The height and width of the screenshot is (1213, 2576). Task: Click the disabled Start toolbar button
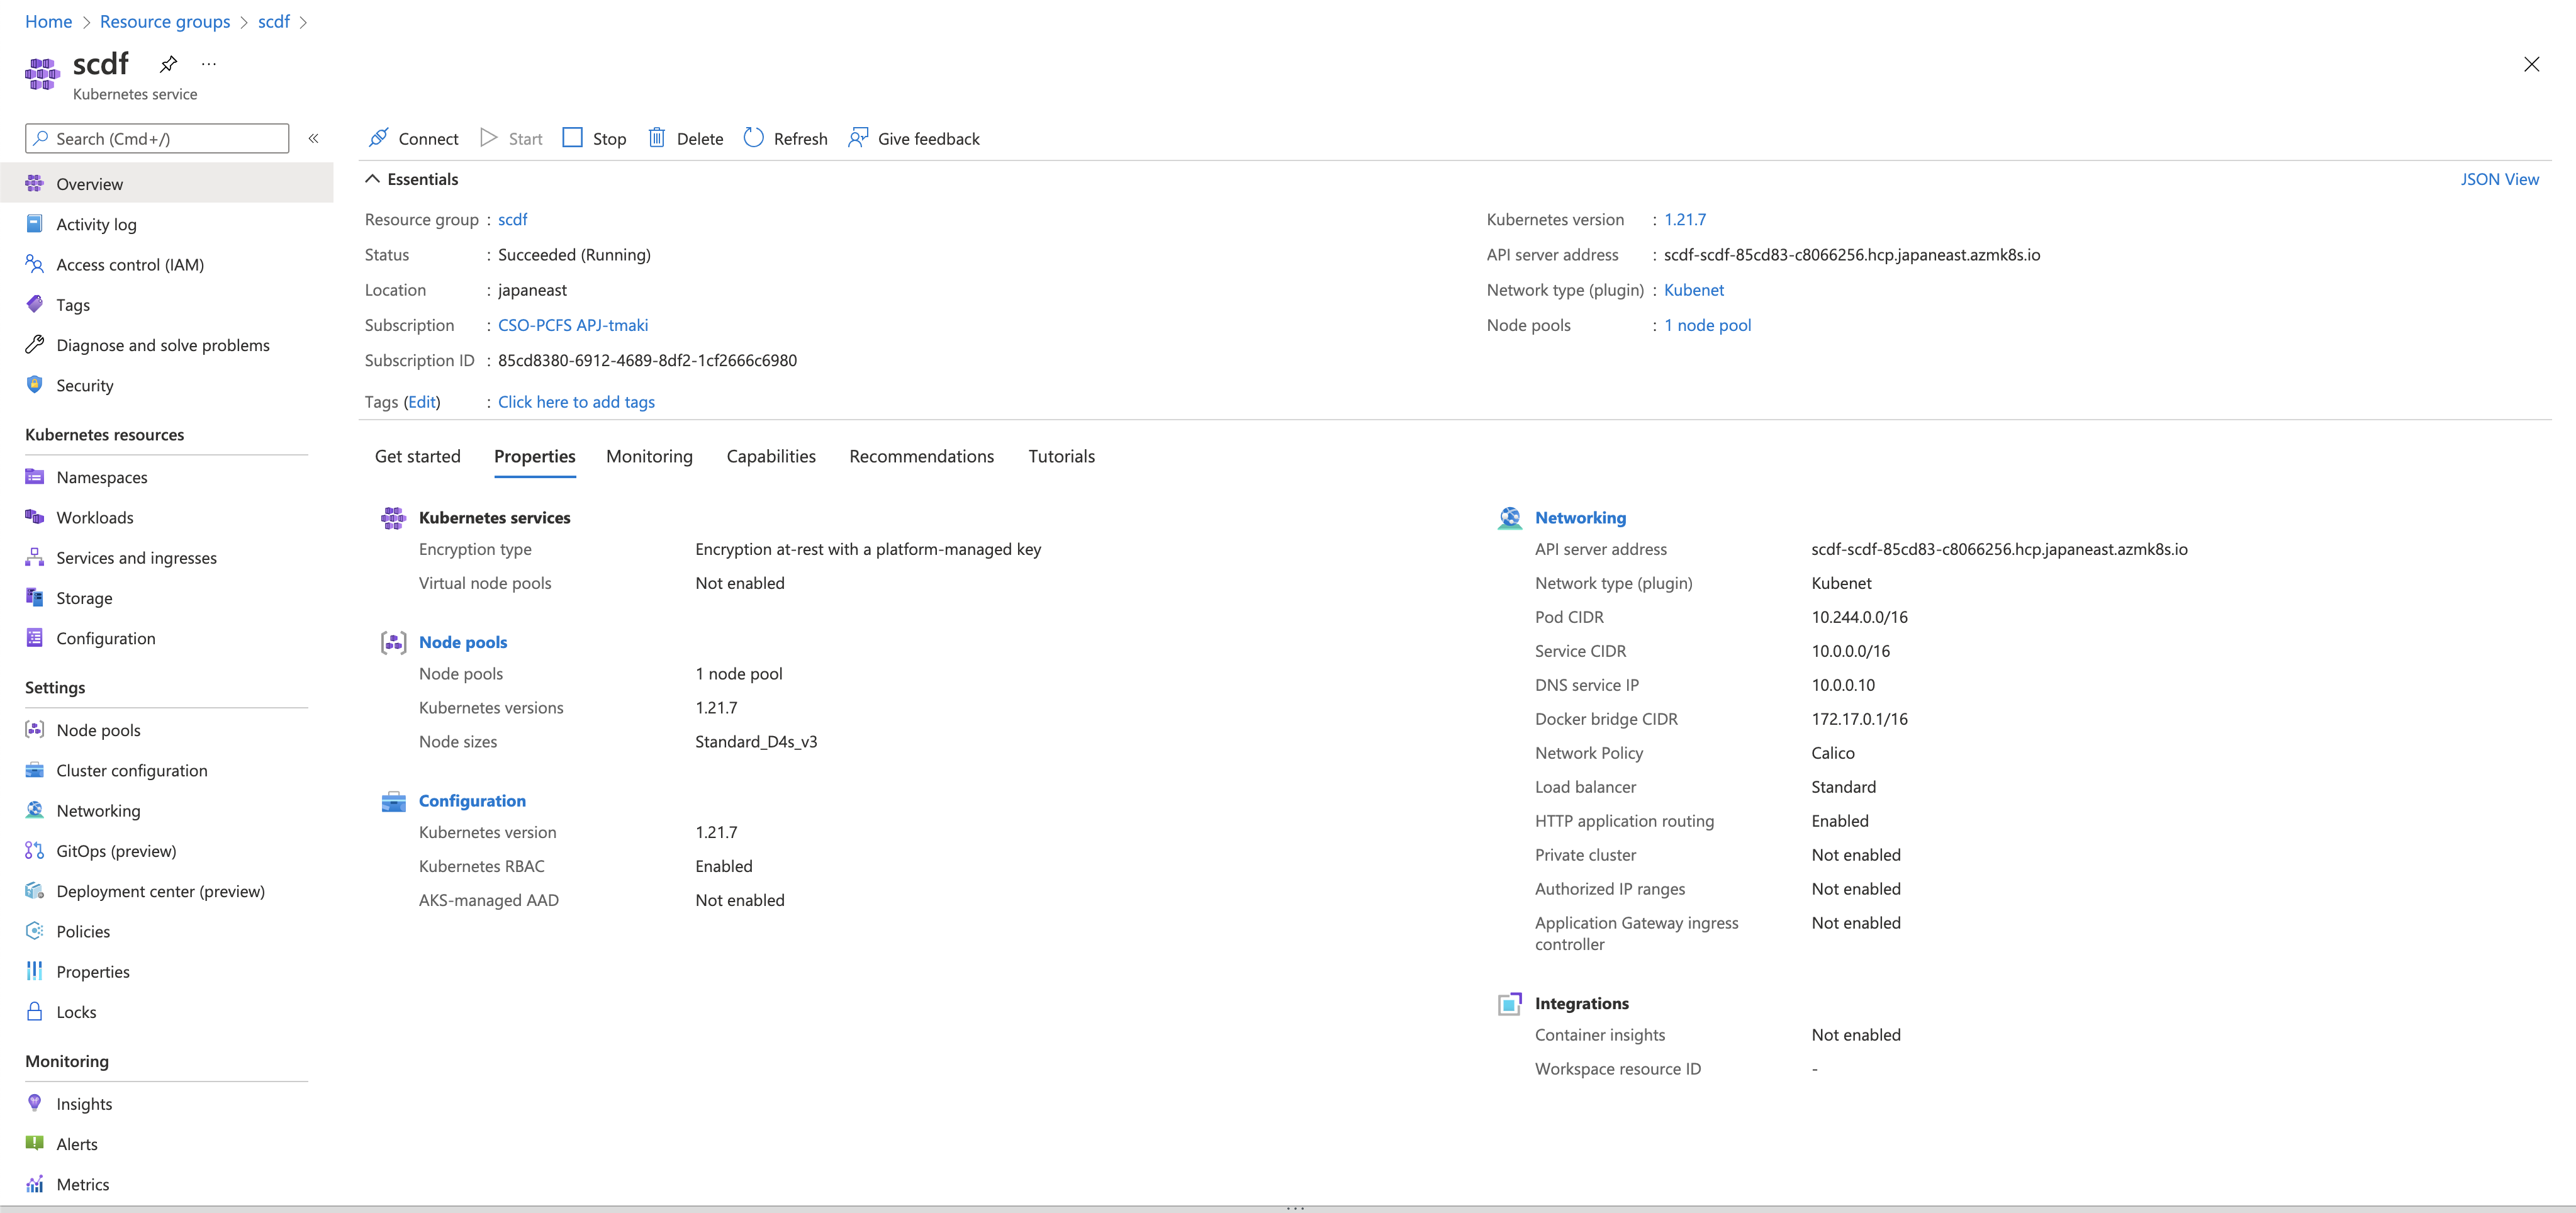pos(511,138)
